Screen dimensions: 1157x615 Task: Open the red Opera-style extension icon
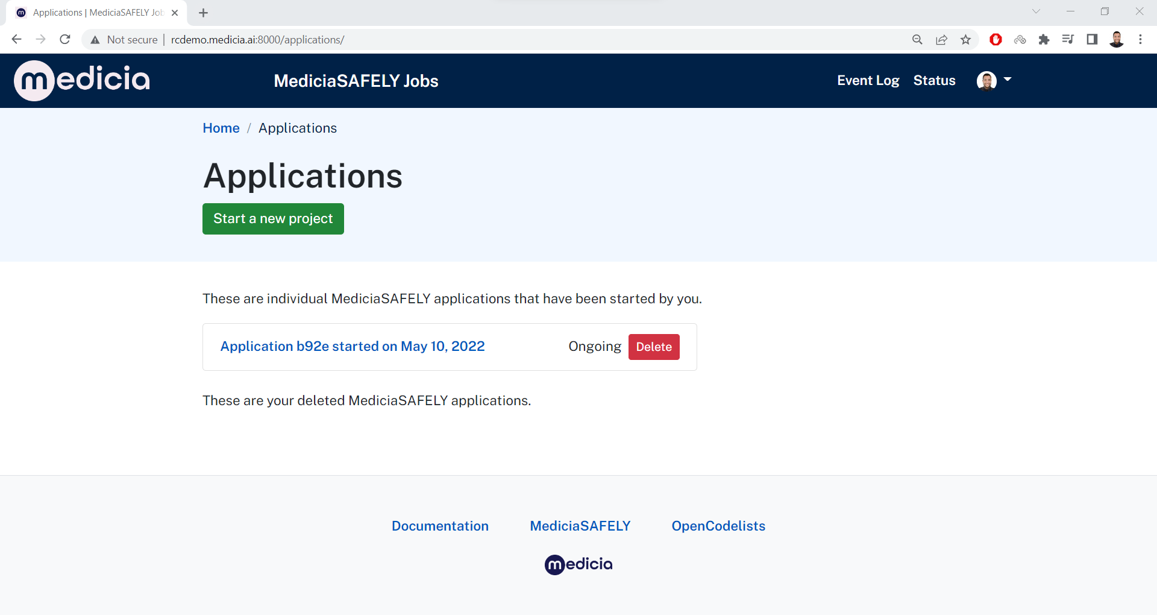point(996,39)
